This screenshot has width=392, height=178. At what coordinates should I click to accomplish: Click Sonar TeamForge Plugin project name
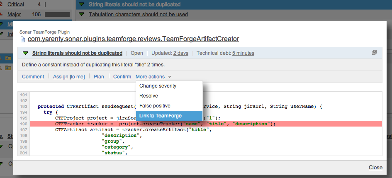(x=44, y=32)
